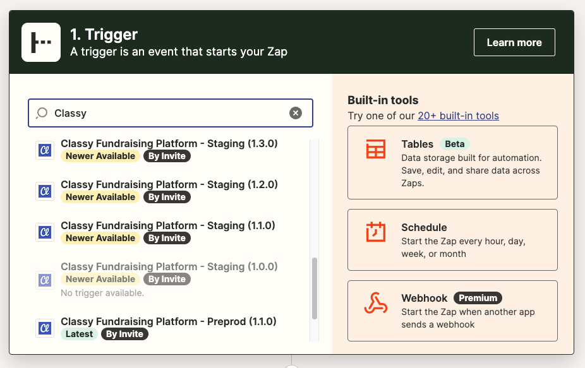The height and width of the screenshot is (368, 585).
Task: Open the 20+ built-in tools link
Action: pyautogui.click(x=458, y=116)
